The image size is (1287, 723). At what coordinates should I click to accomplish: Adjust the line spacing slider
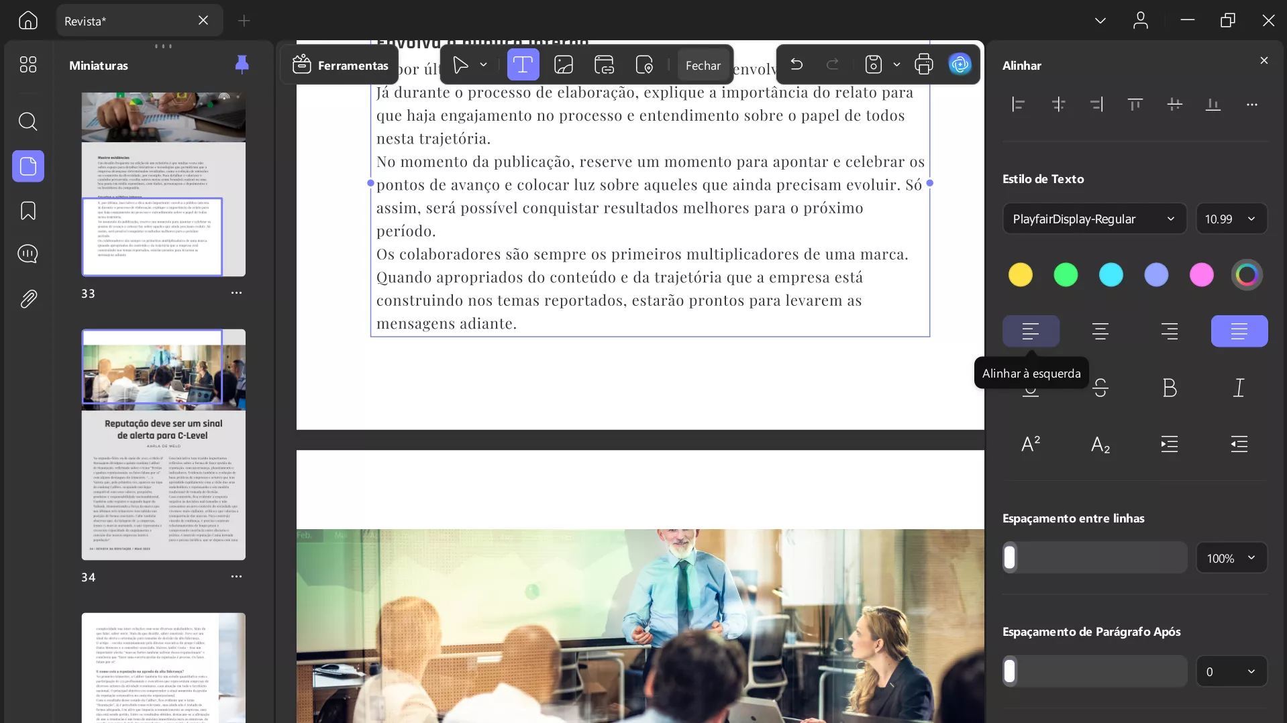1094,557
